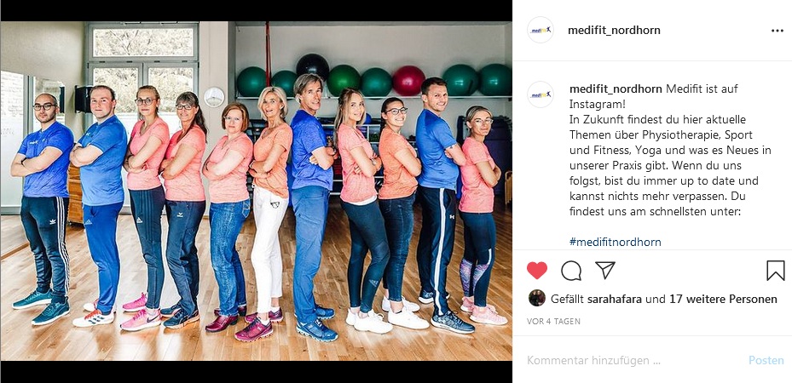Open medifit_nordhorn username in post header

tap(614, 31)
